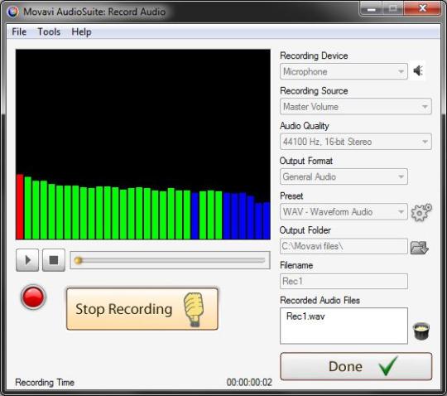Open the Help menu
The width and height of the screenshot is (447, 396).
coord(81,31)
